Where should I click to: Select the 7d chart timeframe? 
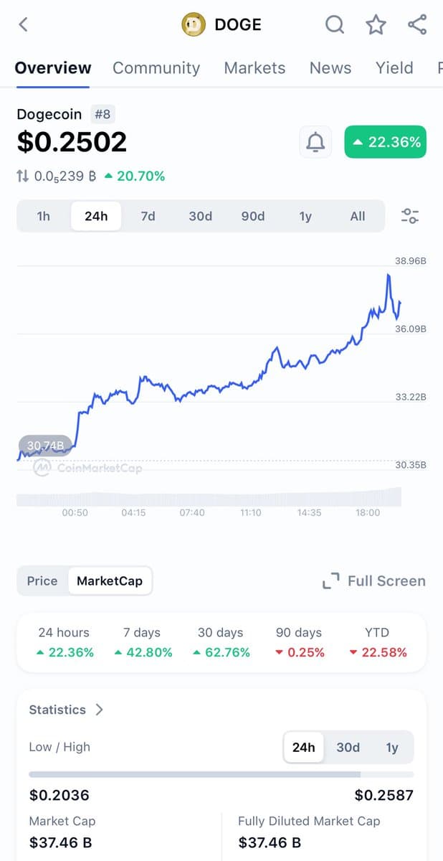tap(148, 216)
